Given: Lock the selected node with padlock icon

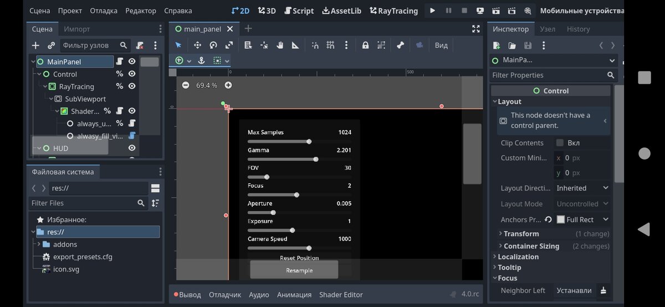Looking at the screenshot, I should (366, 45).
